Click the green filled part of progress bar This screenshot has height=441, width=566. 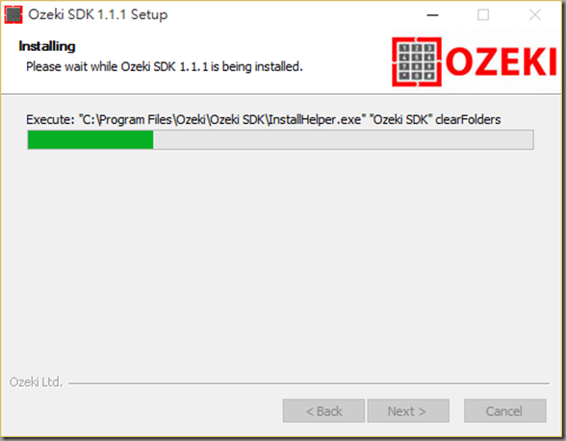tap(90, 140)
